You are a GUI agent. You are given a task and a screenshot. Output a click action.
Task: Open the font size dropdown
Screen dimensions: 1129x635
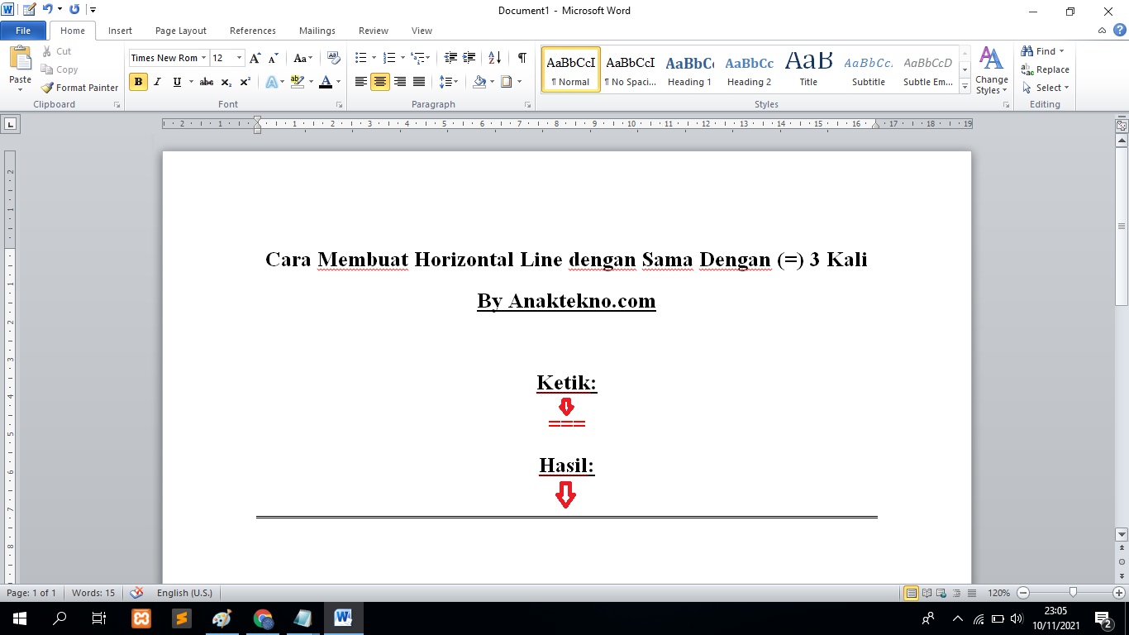[240, 58]
